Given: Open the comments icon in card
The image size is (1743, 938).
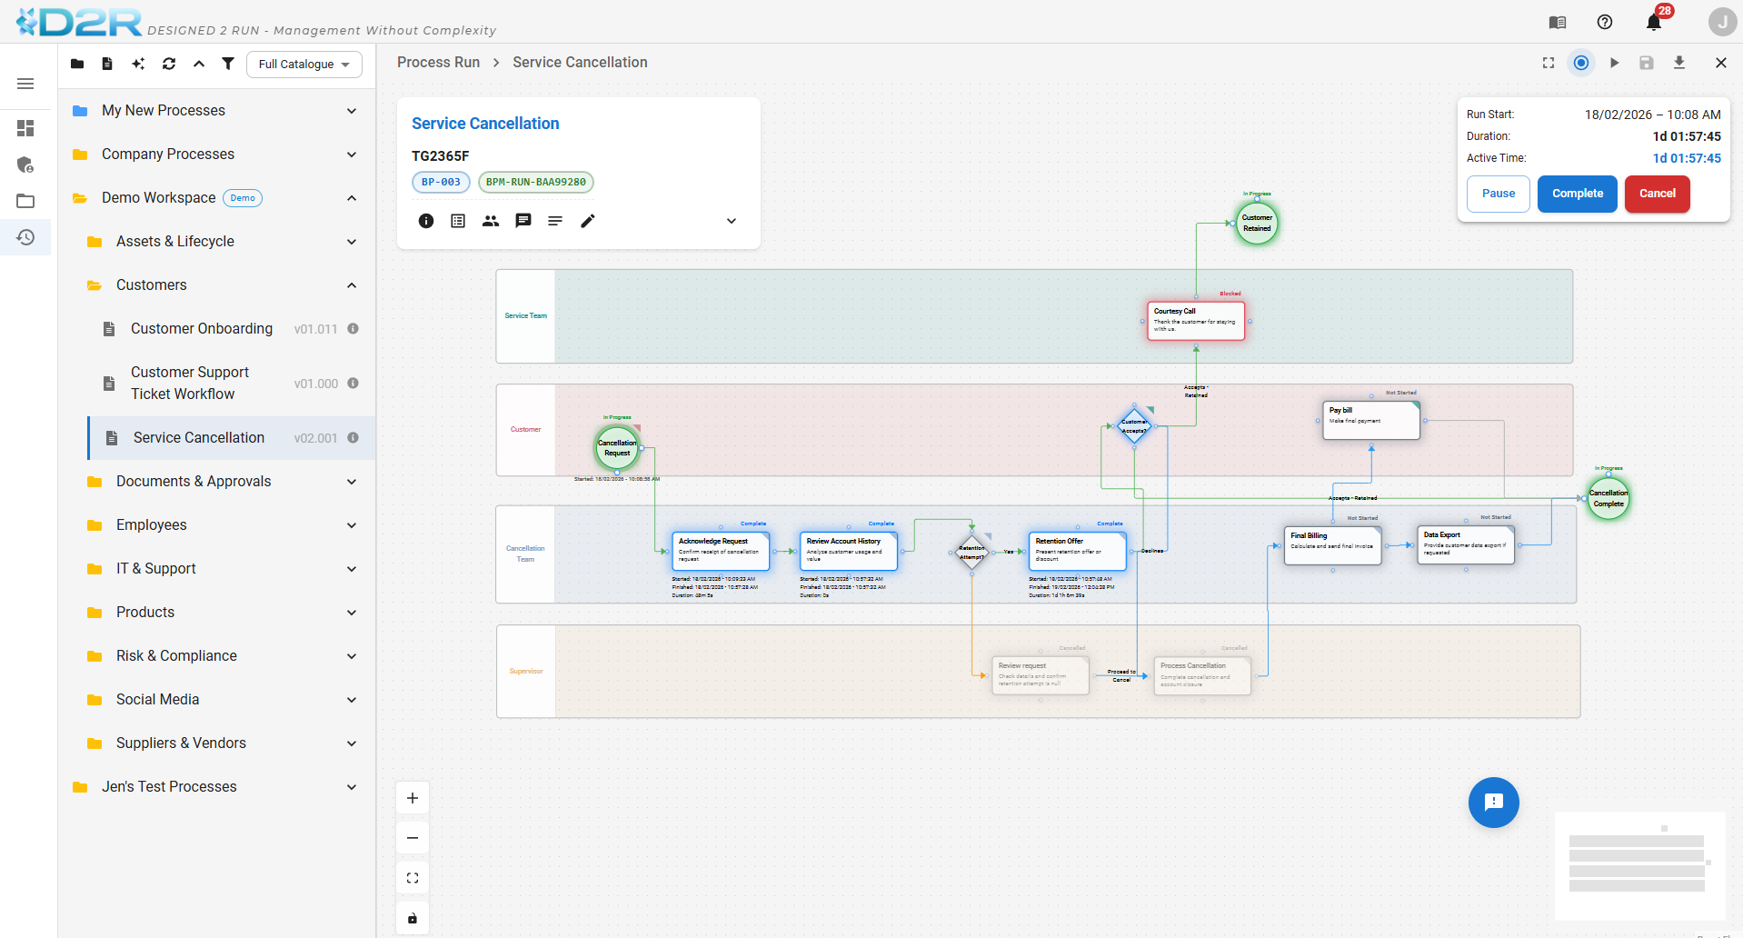Looking at the screenshot, I should click(523, 221).
